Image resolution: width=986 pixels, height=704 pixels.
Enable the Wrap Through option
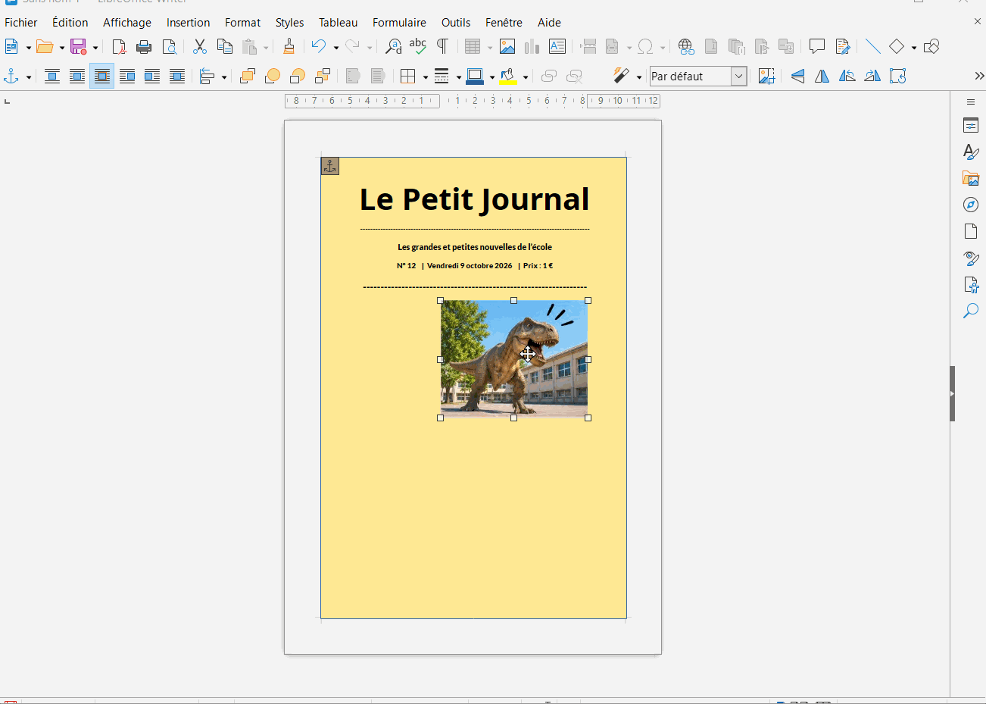[x=177, y=76]
